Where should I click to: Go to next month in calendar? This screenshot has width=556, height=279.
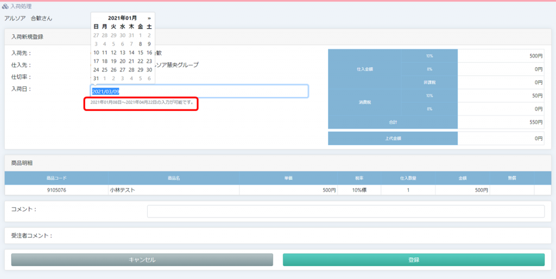[149, 18]
